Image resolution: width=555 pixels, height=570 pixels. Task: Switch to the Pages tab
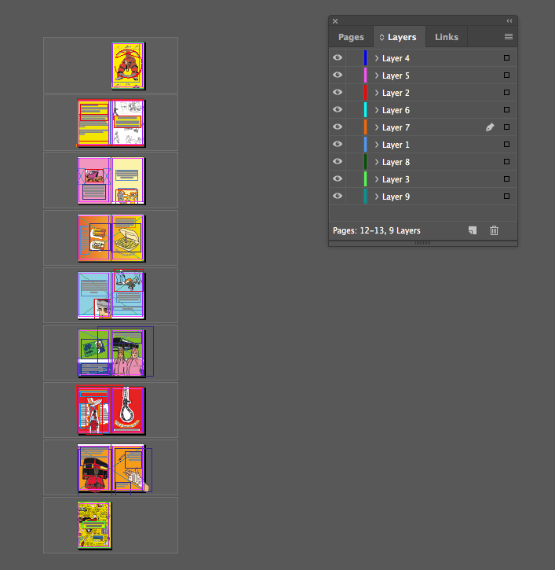351,37
